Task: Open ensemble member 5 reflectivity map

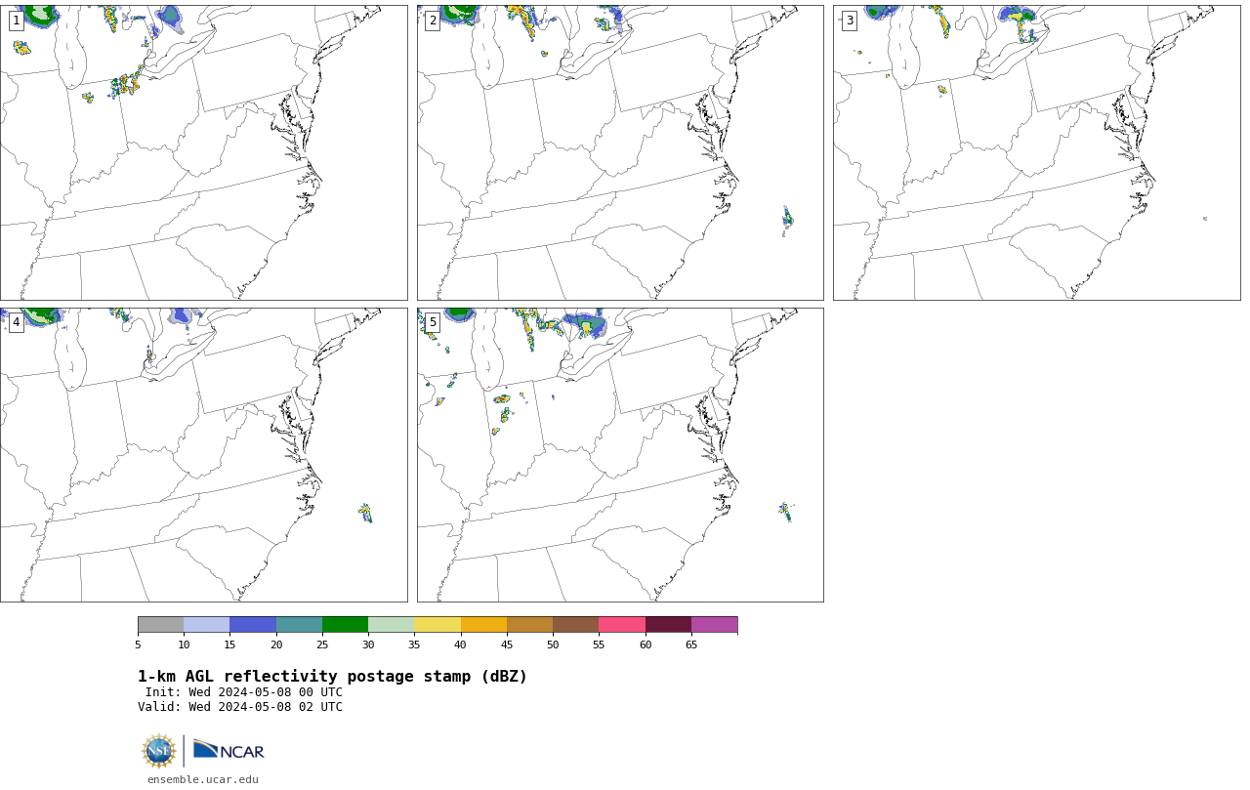Action: [620, 455]
